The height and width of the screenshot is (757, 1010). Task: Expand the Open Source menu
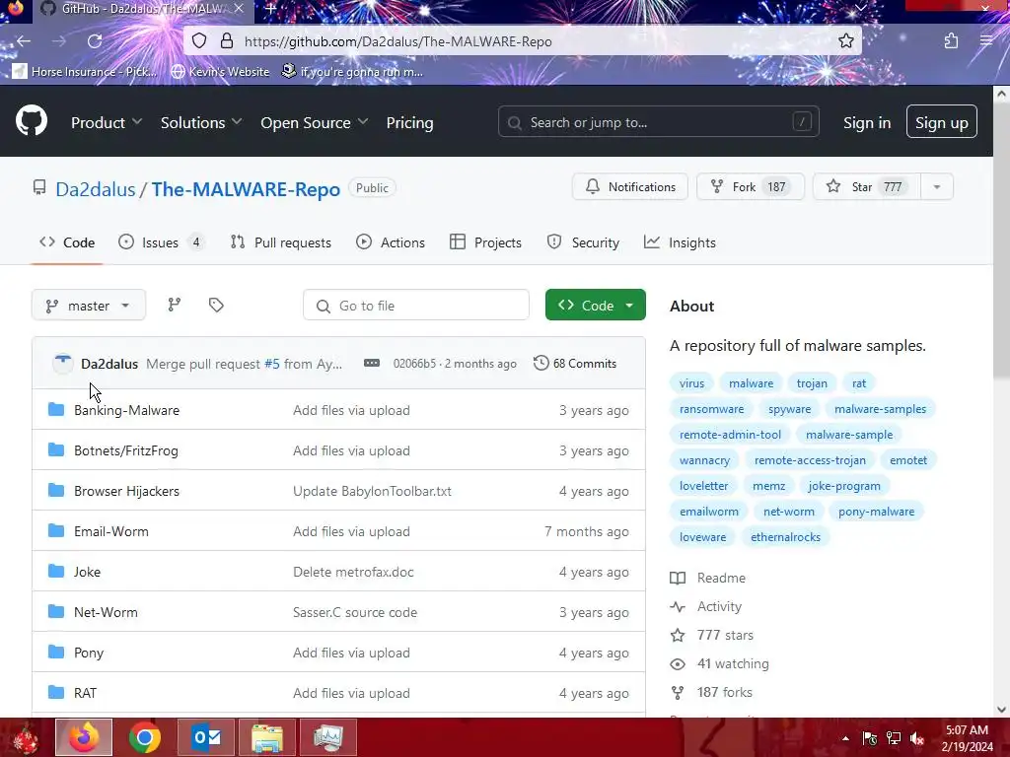315,122
